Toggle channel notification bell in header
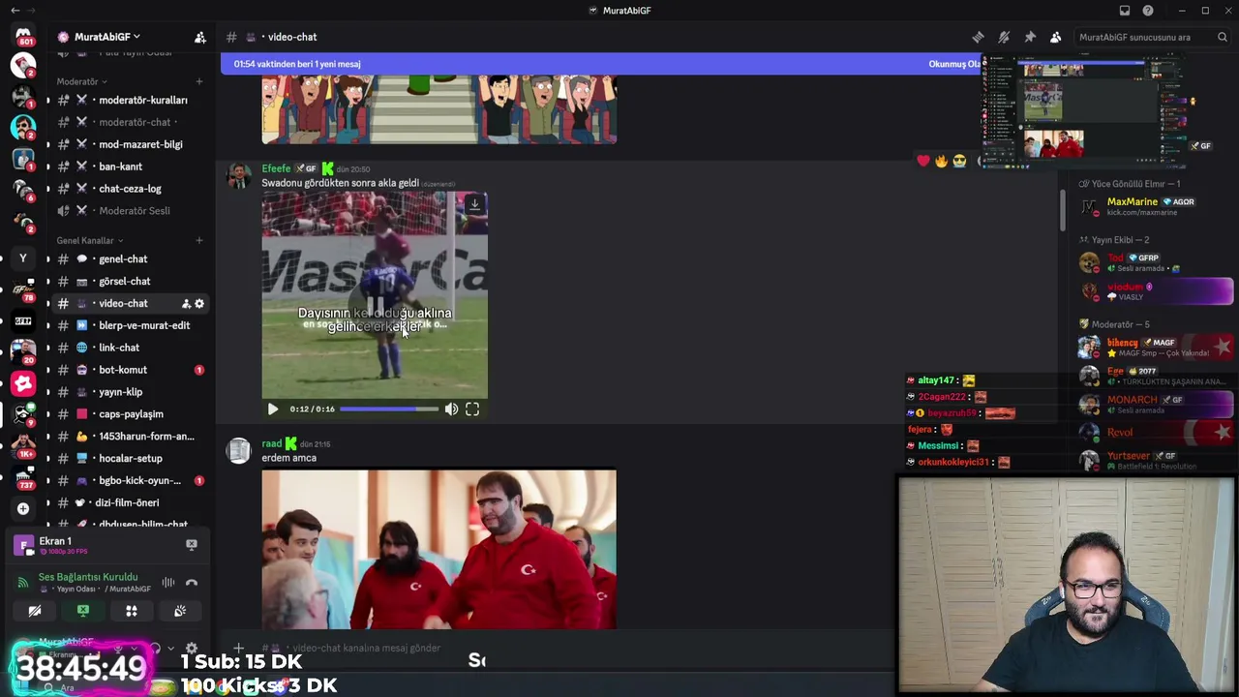Viewport: 1239px width, 697px height. (x=1004, y=37)
